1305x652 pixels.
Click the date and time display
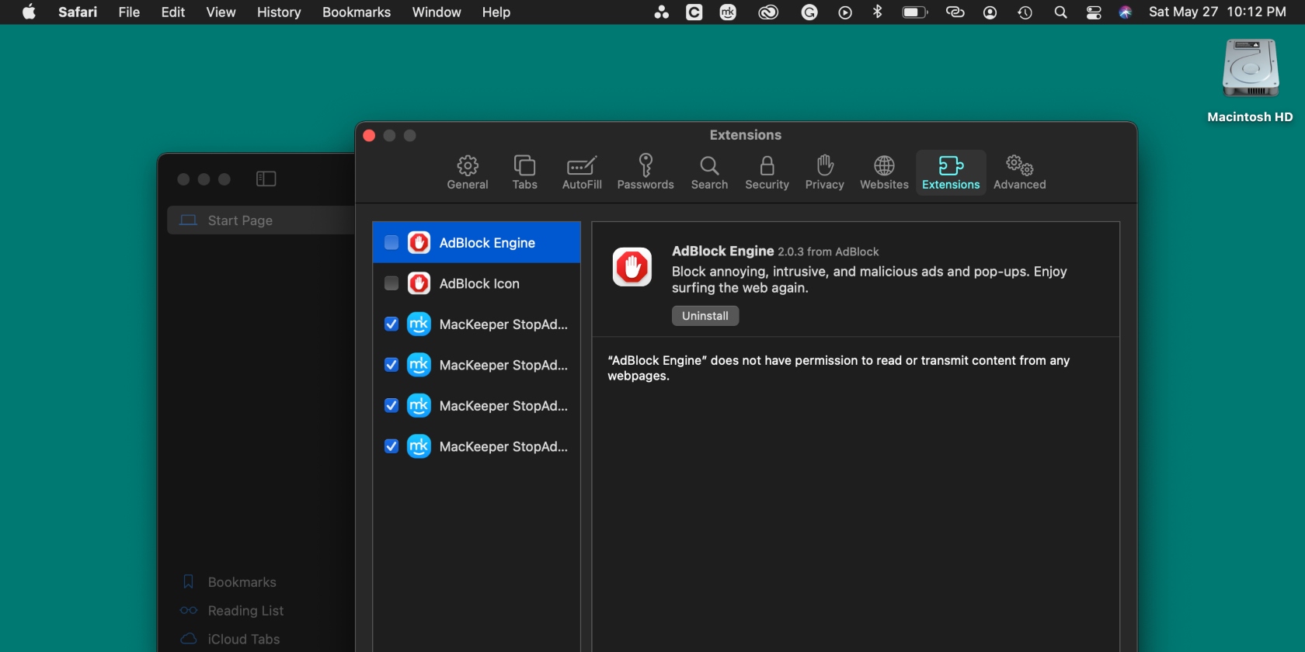[1217, 12]
